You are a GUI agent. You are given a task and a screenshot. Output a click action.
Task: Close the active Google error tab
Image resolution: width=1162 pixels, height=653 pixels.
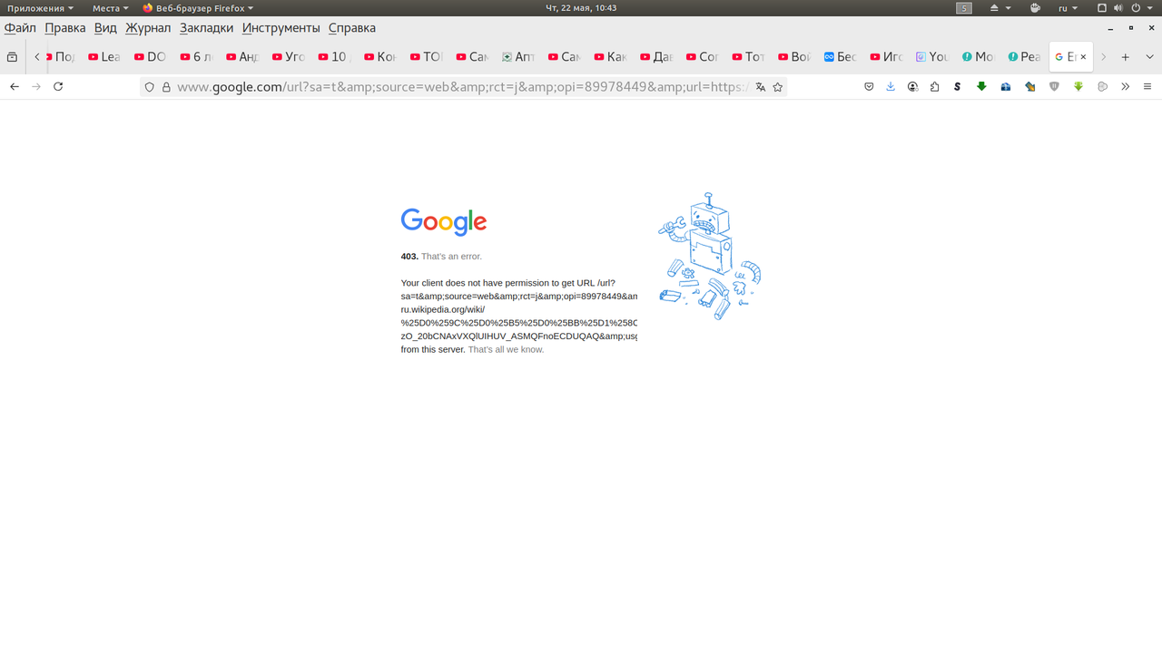pyautogui.click(x=1083, y=56)
